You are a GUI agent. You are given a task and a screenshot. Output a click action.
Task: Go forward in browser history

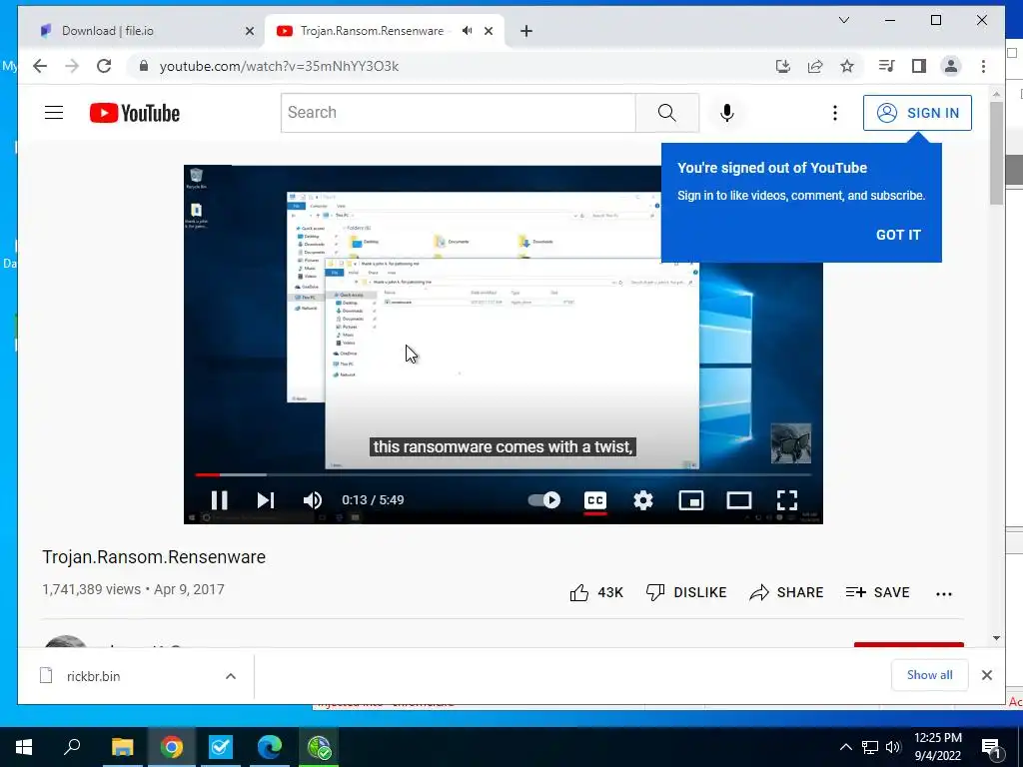pyautogui.click(x=72, y=66)
